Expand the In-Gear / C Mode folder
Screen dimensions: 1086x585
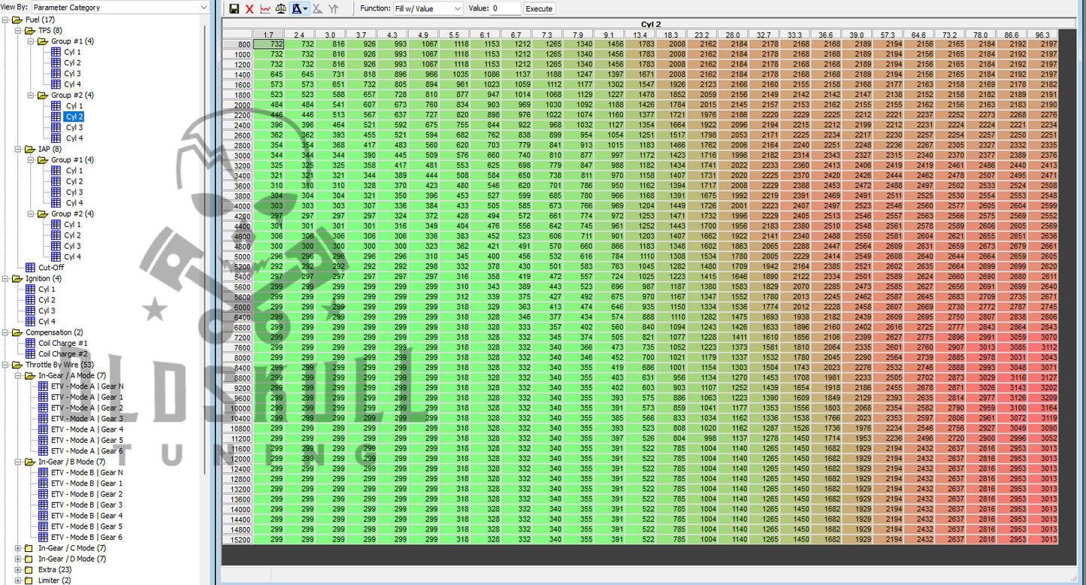(18, 548)
